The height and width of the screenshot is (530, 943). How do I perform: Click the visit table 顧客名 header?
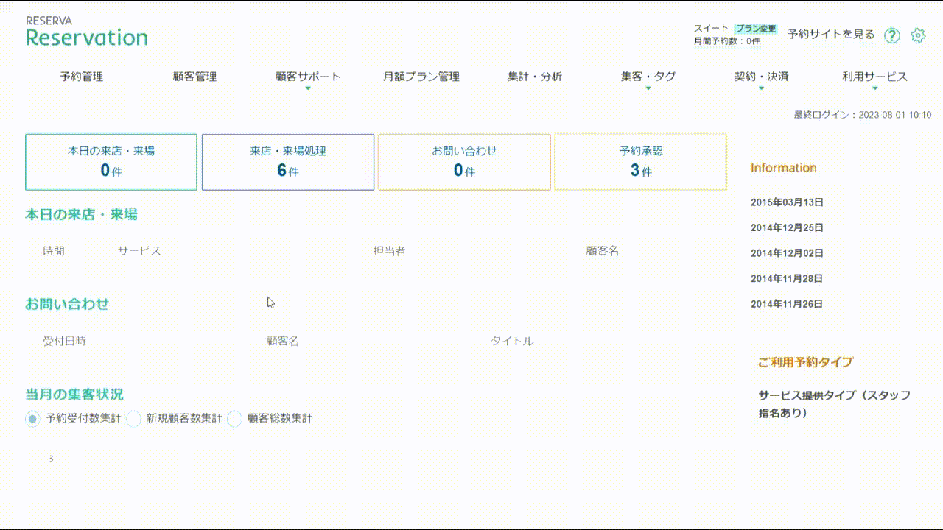[x=603, y=251]
